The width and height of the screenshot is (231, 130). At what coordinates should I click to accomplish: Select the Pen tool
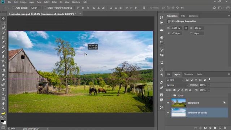3,84
